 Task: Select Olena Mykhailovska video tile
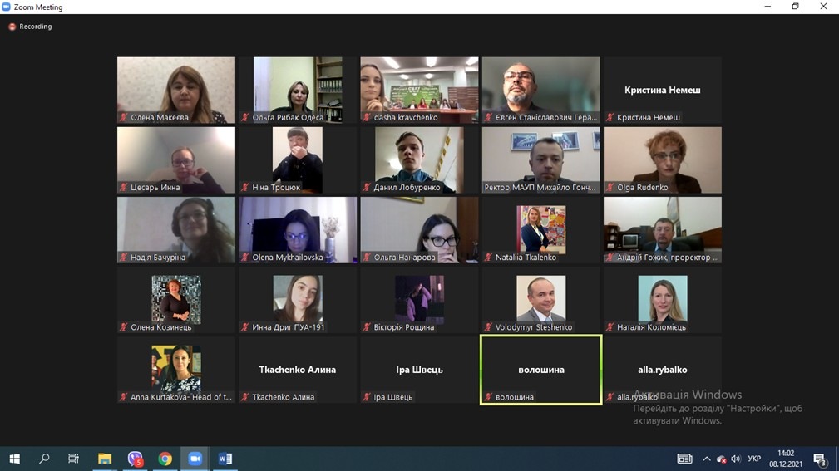coord(298,230)
